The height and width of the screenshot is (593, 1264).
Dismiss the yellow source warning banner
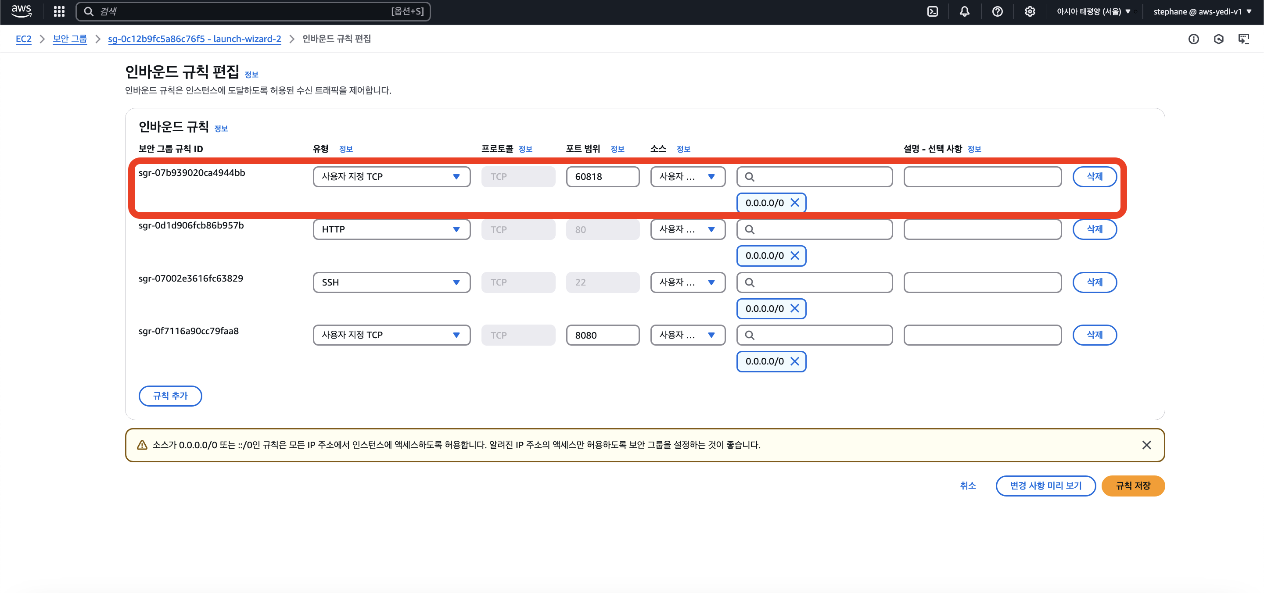coord(1146,445)
